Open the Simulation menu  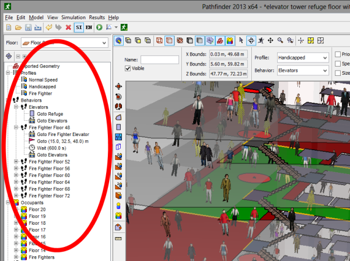pos(73,18)
